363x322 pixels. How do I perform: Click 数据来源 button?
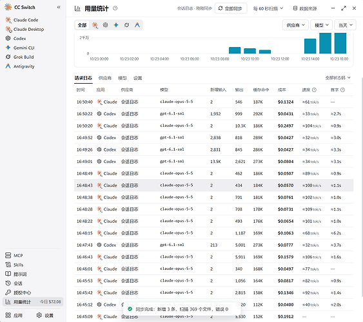(x=305, y=8)
